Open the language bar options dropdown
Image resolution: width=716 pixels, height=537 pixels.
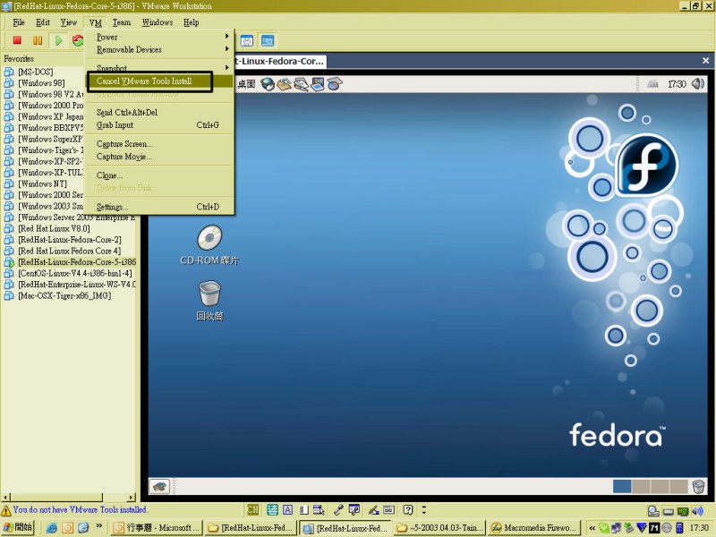point(424,509)
